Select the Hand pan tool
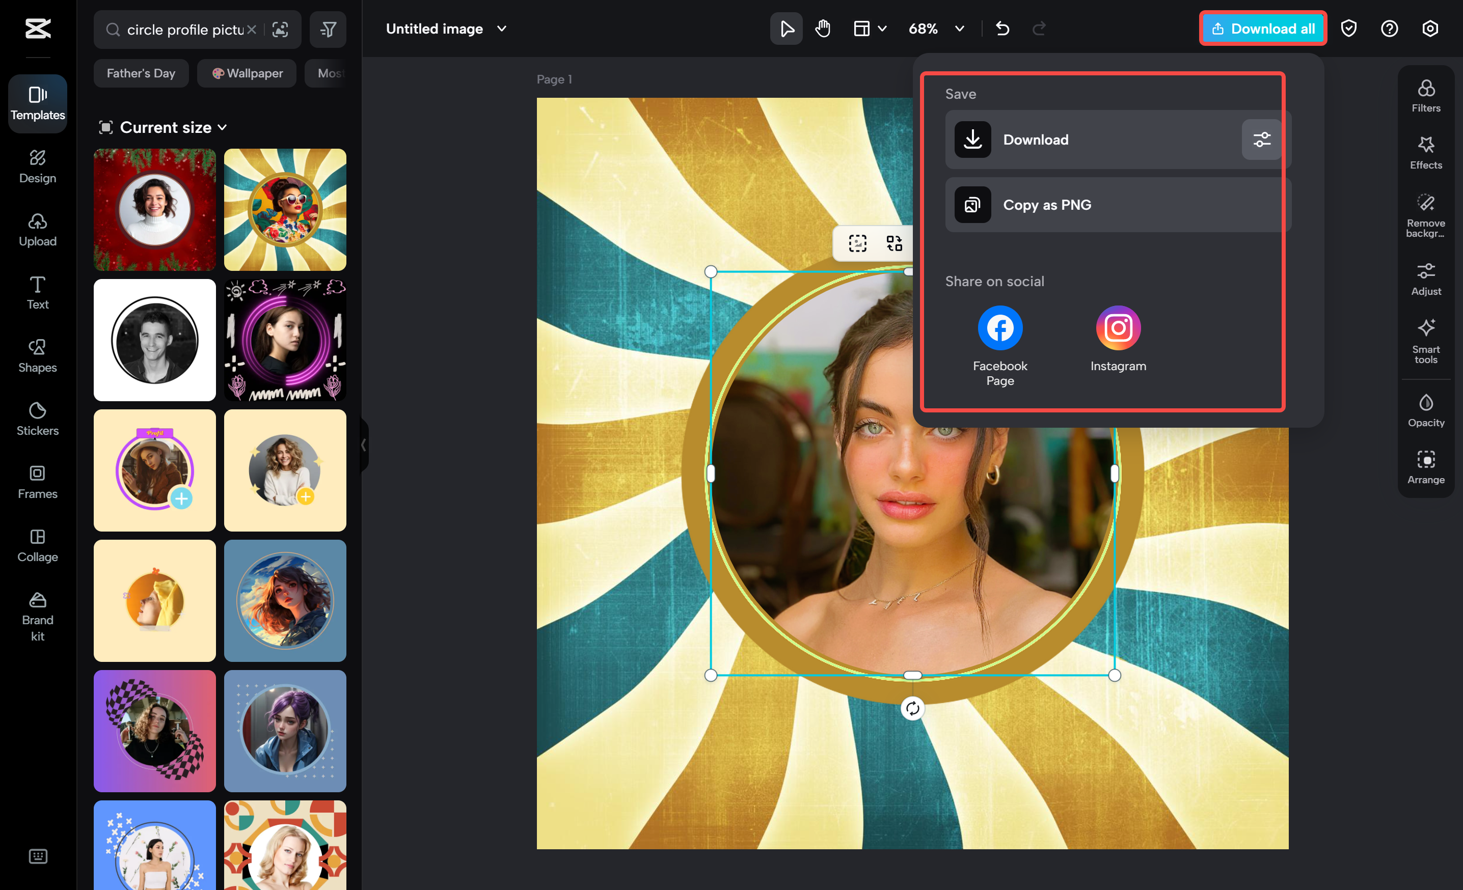This screenshot has height=890, width=1463. click(x=822, y=28)
